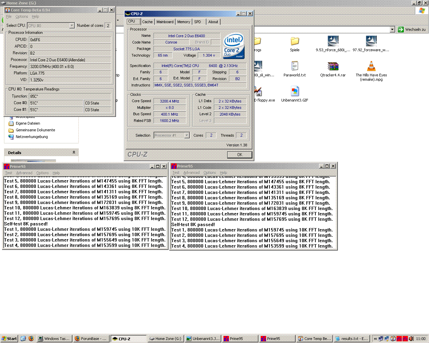Open the Explorer address bar dropdown
This screenshot has height=343, width=429.
[392, 29]
